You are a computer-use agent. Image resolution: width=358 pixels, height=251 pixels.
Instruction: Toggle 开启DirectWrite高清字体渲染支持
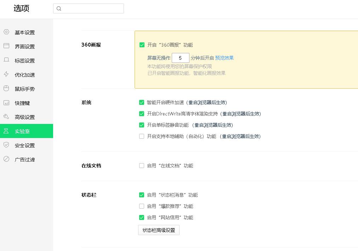pos(142,114)
